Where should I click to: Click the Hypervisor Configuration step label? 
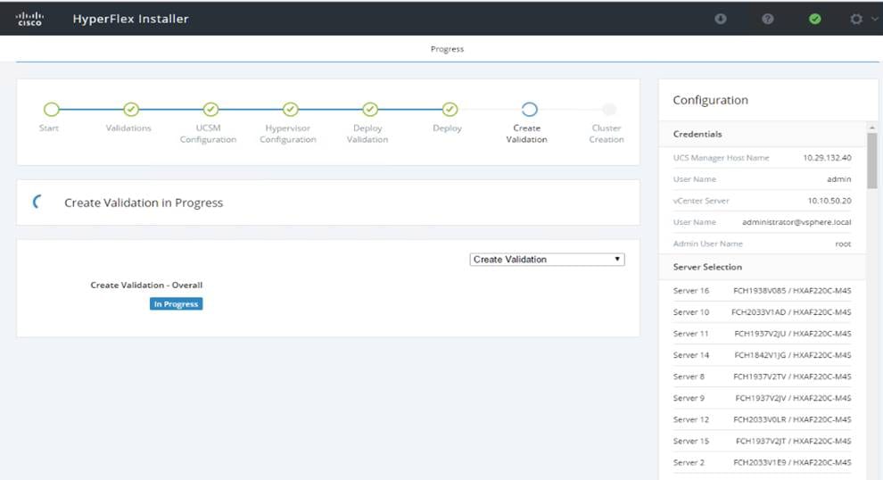click(x=288, y=134)
